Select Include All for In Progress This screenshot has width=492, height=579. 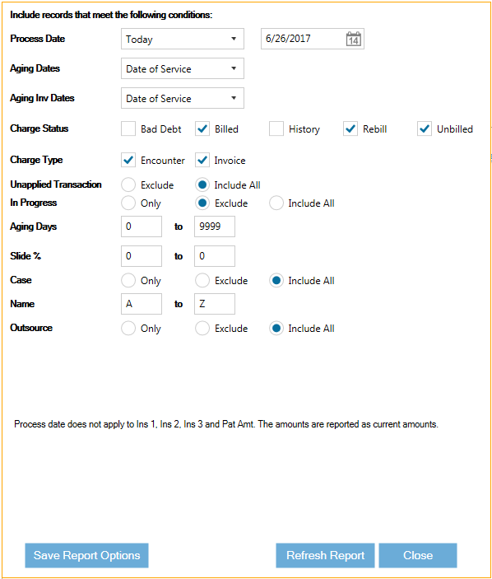[276, 203]
